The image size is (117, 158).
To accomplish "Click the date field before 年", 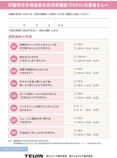I will point(16,24).
